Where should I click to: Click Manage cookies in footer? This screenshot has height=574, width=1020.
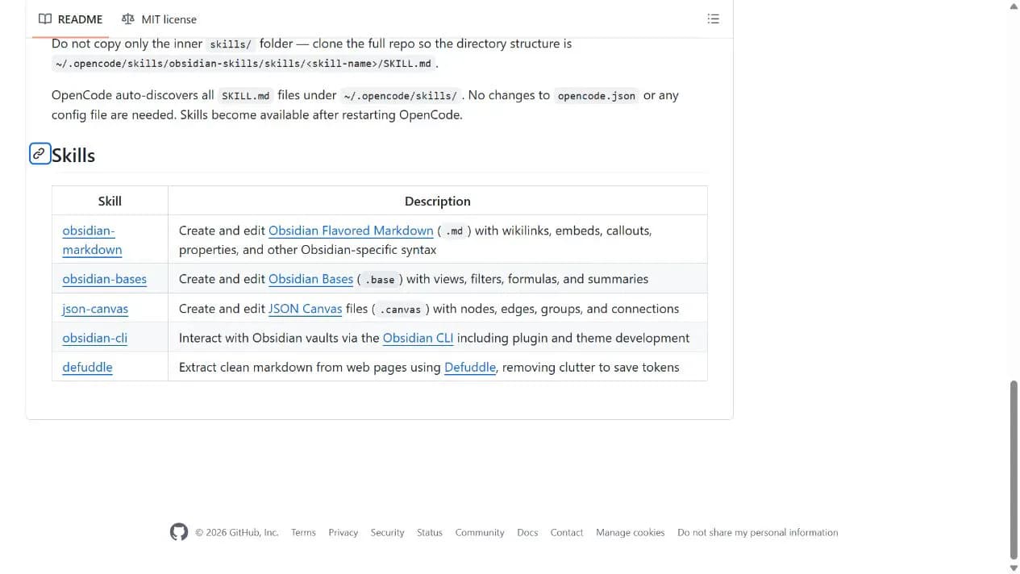(x=631, y=532)
